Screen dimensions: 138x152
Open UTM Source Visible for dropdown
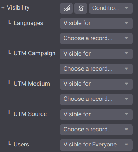[96, 114]
